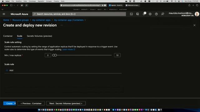
Task: Add a new scale rule
Action: point(10,70)
